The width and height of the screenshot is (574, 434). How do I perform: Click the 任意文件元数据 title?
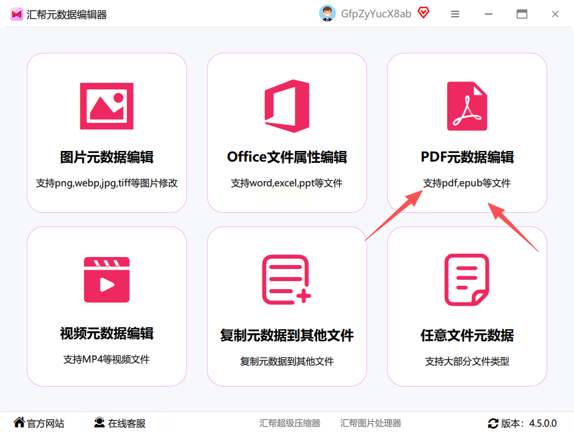tap(467, 335)
